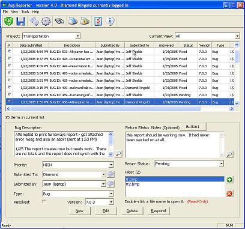Screen dimensions: 245x229
Task: Open the View menu
Action: tap(14, 12)
